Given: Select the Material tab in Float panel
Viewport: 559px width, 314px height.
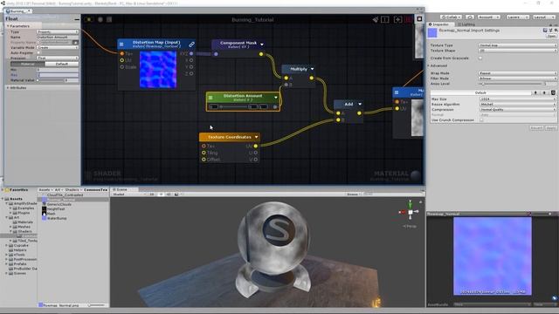Looking at the screenshot, I should click(x=27, y=64).
